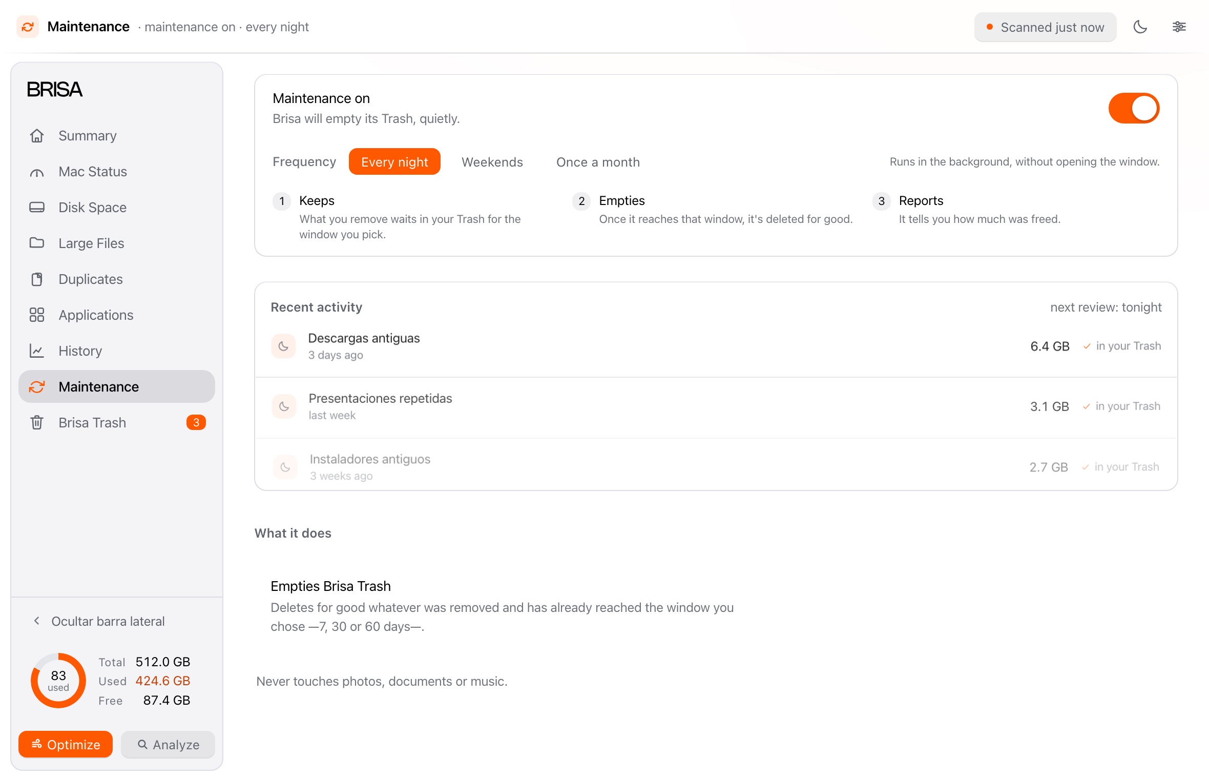Viewport: 1209px width, 779px height.
Task: Click the Optimize button
Action: click(x=66, y=744)
